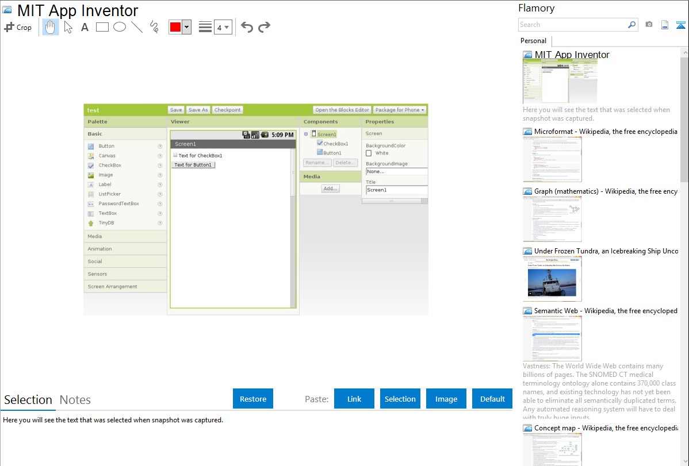Screen dimensions: 689x466
Task: Click the CheckBox palette item's checkmark icon
Action: coord(91,165)
